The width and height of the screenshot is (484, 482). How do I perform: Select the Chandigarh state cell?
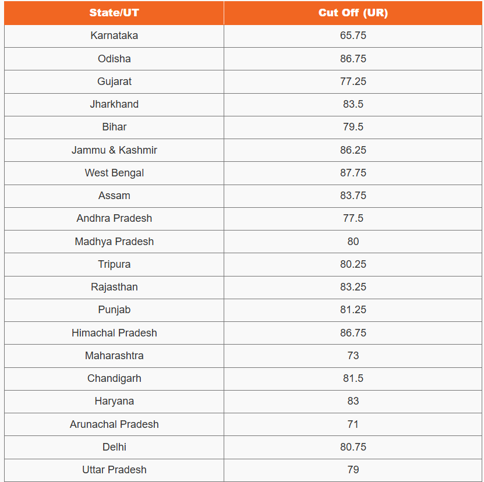coord(114,378)
